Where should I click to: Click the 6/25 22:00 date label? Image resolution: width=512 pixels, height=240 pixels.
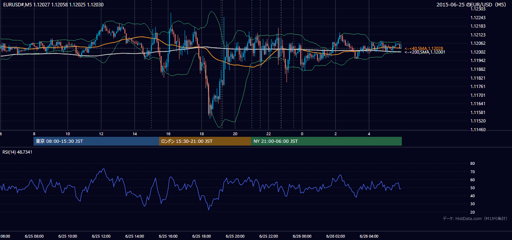coord(269,236)
